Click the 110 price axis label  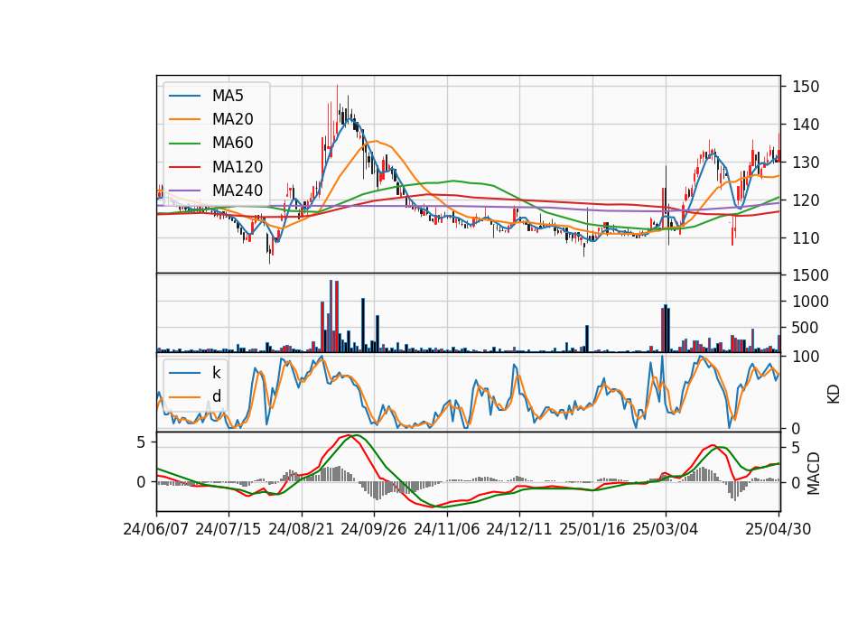pyautogui.click(x=806, y=238)
